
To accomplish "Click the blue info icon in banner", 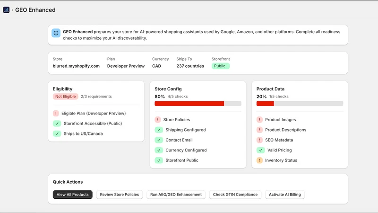I will 56,33.
